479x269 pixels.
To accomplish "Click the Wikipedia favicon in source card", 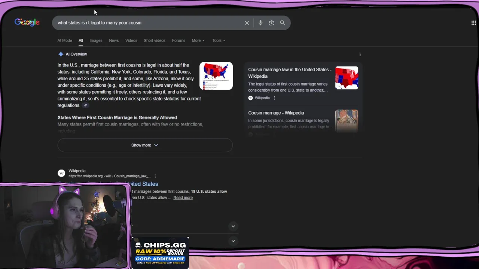I will [250, 98].
